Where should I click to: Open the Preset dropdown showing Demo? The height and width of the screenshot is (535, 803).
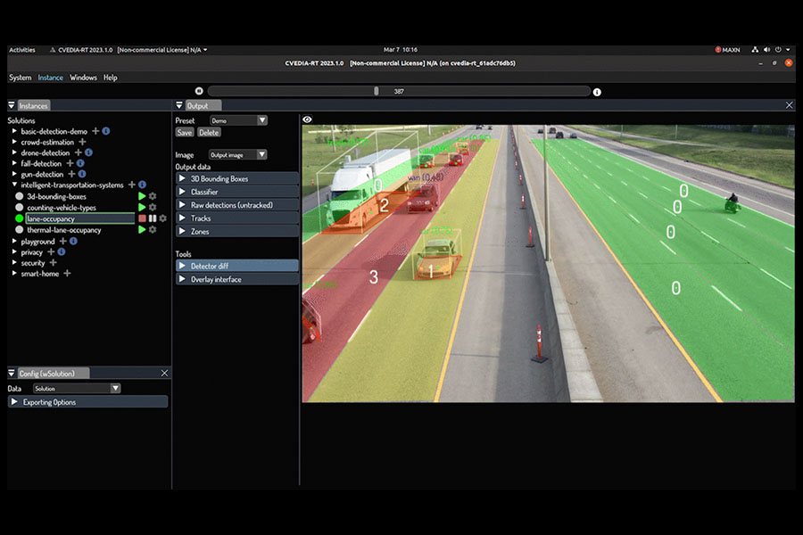pyautogui.click(x=238, y=120)
